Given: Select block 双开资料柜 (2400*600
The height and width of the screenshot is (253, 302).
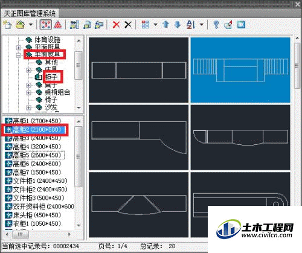Looking at the screenshot, I should point(43,207).
